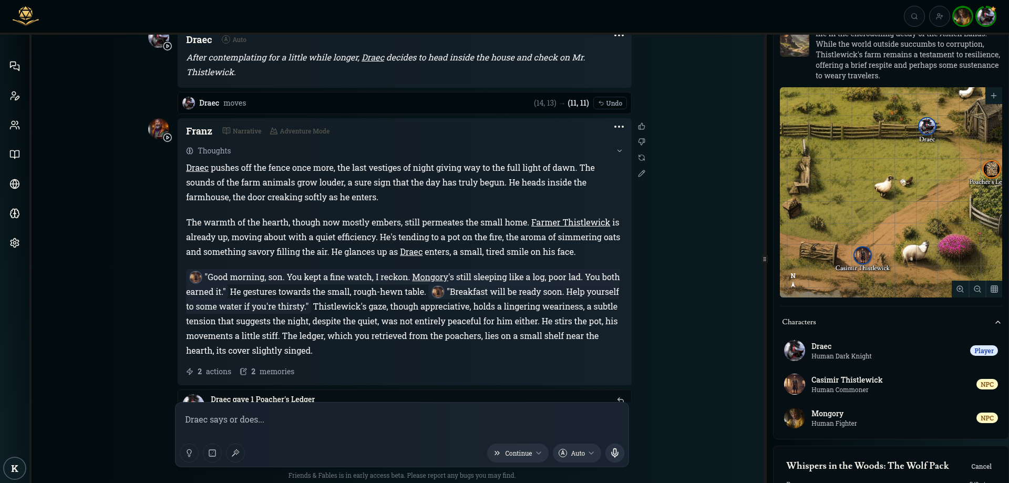Viewport: 1009px width, 483px height.
Task: Toggle Narrative mode on Franz's message
Action: coord(242,131)
